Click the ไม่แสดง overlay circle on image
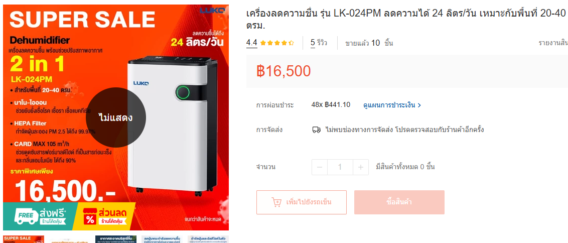 pos(116,117)
